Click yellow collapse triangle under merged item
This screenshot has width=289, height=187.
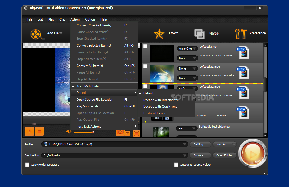pos(146,122)
